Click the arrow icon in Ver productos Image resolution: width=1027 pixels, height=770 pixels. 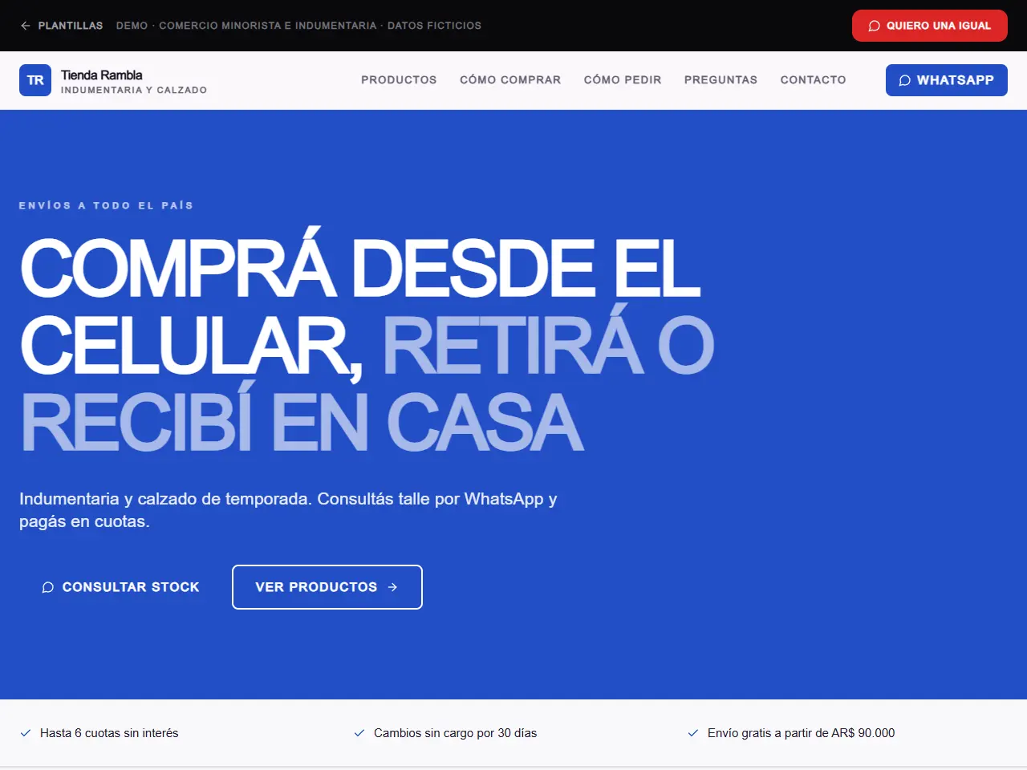point(392,587)
